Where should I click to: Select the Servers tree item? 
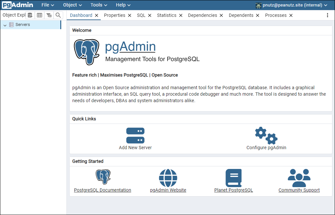tap(31, 25)
